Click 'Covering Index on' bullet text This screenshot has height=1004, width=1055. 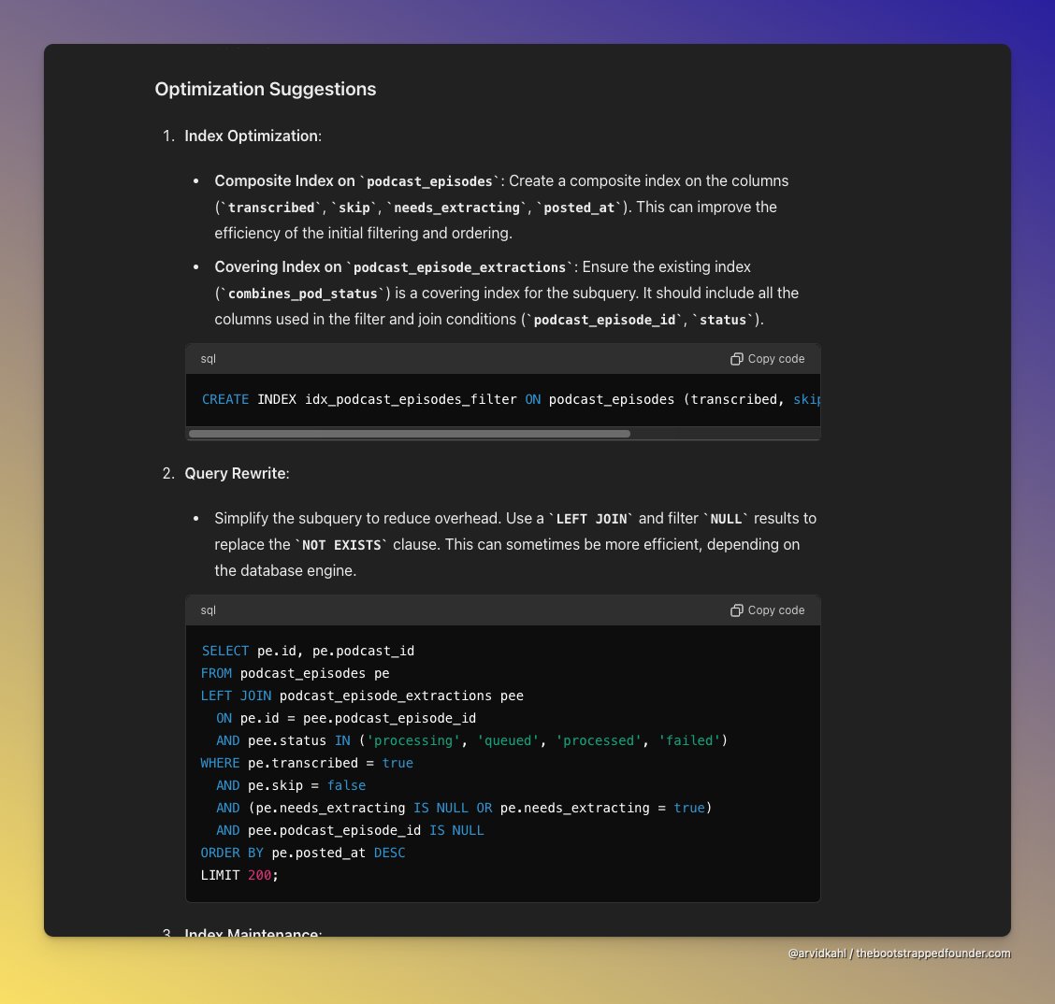pyautogui.click(x=278, y=267)
